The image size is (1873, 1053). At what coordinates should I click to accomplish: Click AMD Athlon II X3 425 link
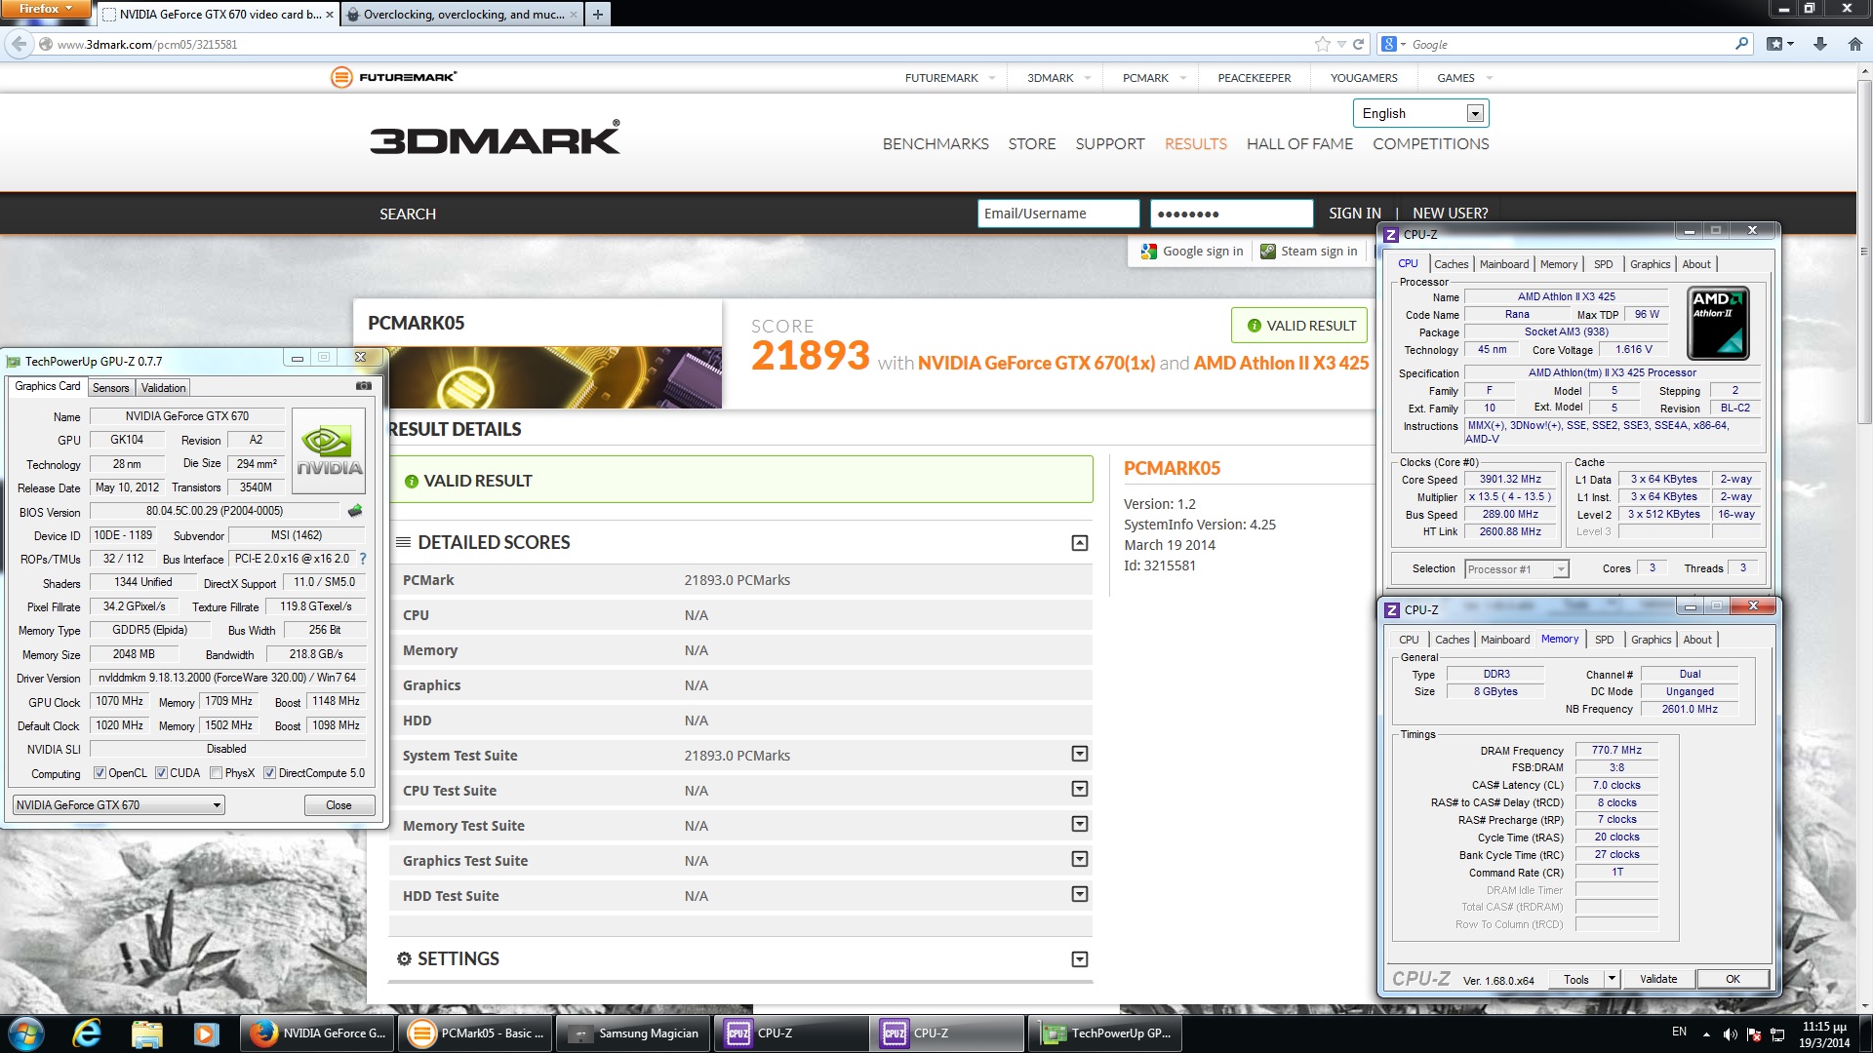point(1281,363)
